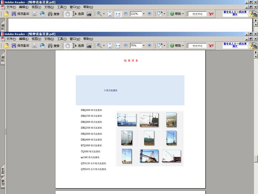
Task: Click first crane photo thumbnail in top row
Action: point(127,120)
